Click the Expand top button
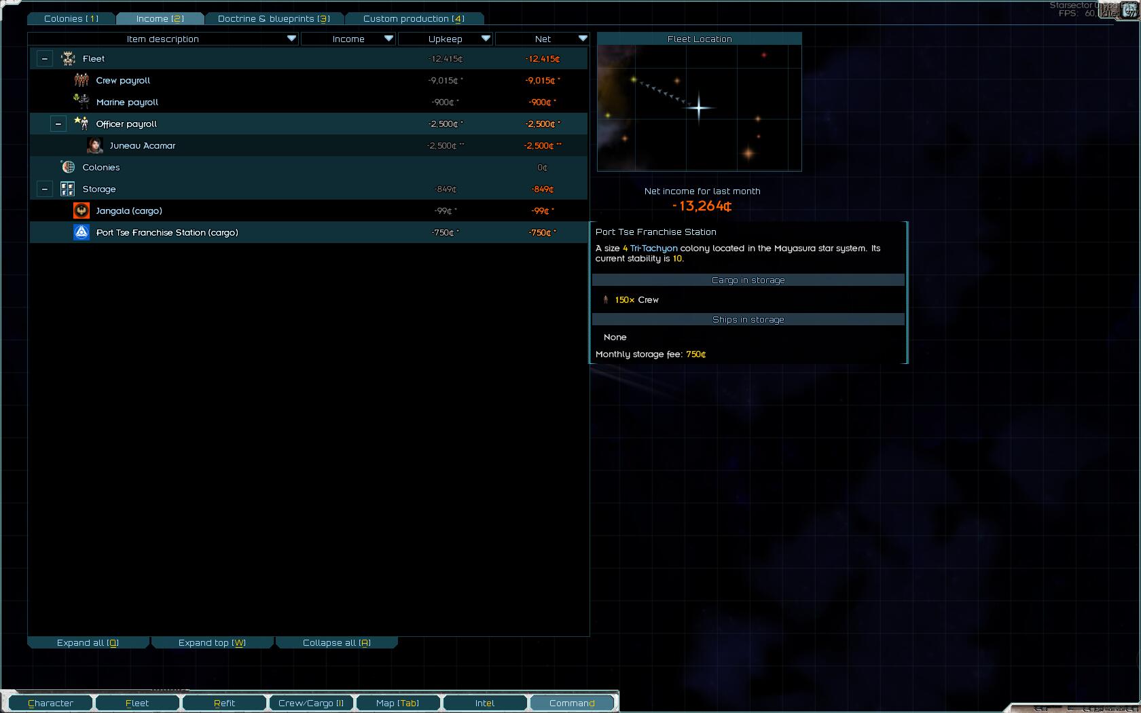Screen dimensions: 1141x713 (213, 642)
